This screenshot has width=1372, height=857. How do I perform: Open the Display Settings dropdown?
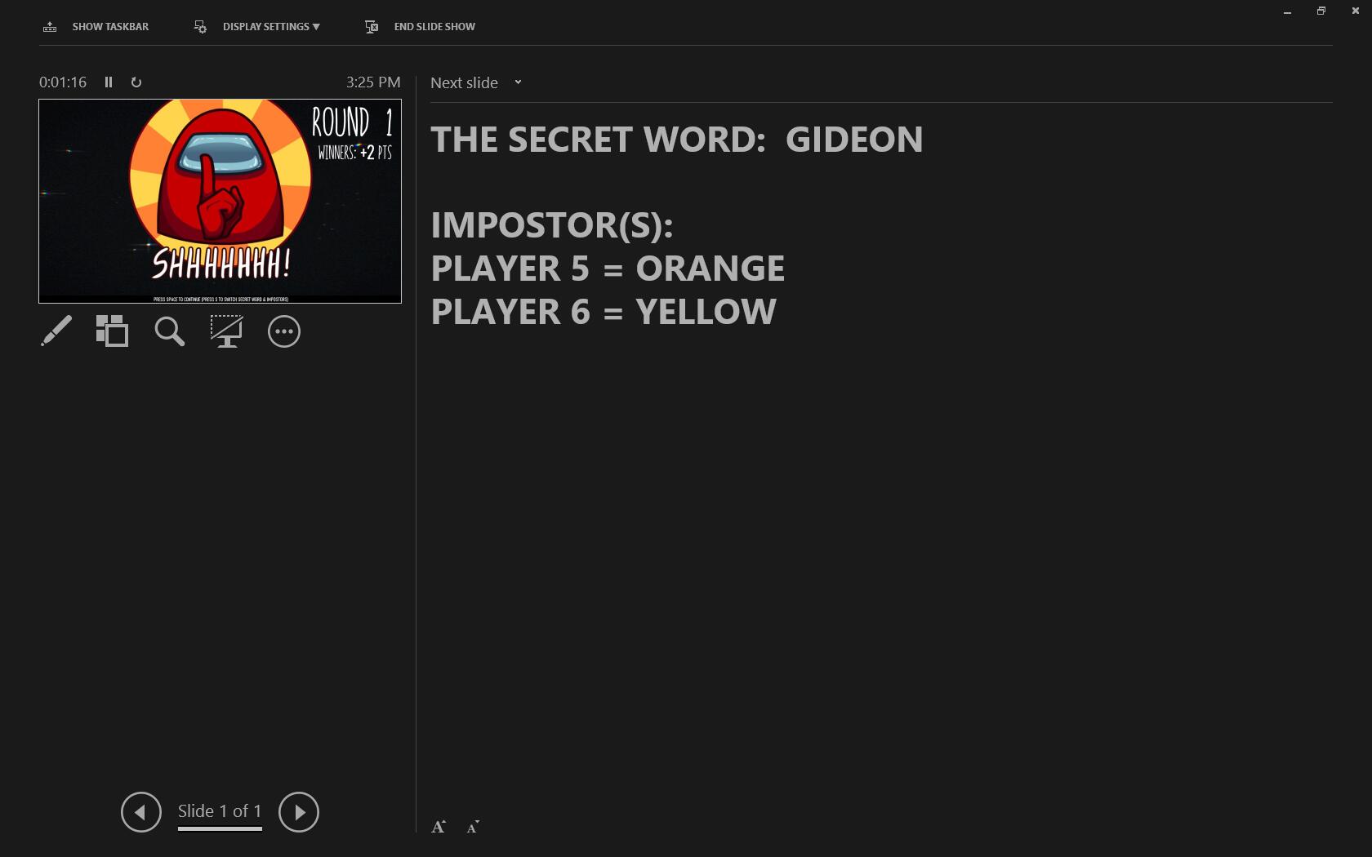256,27
